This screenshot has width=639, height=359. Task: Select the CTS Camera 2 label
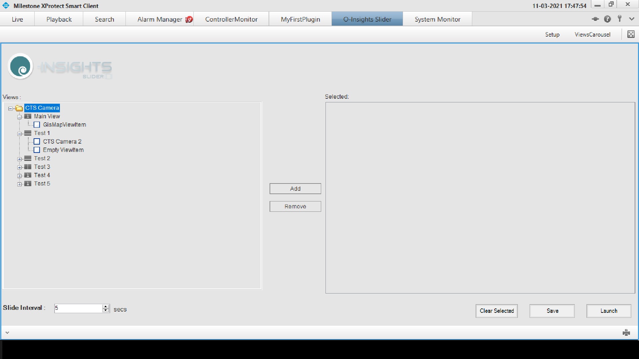click(x=62, y=142)
